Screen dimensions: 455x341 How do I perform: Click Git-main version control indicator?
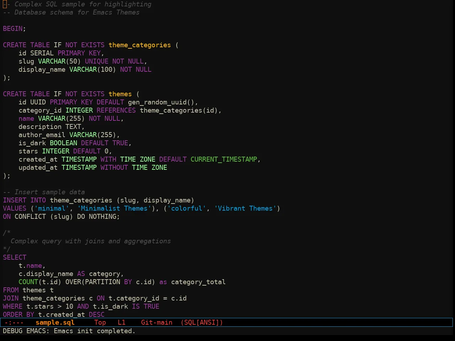click(157, 323)
